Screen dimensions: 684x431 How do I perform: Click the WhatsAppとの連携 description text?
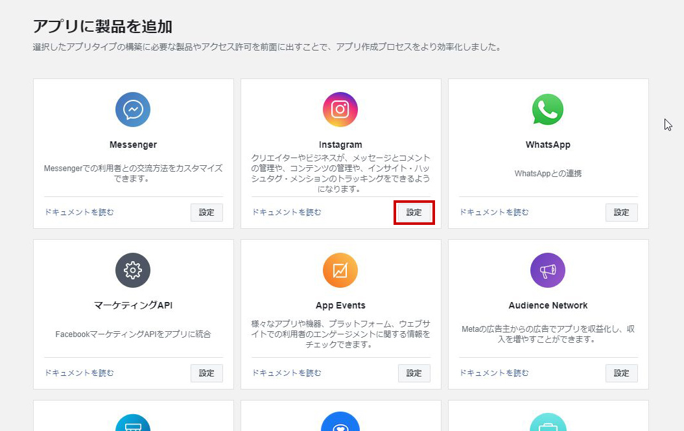coord(548,174)
